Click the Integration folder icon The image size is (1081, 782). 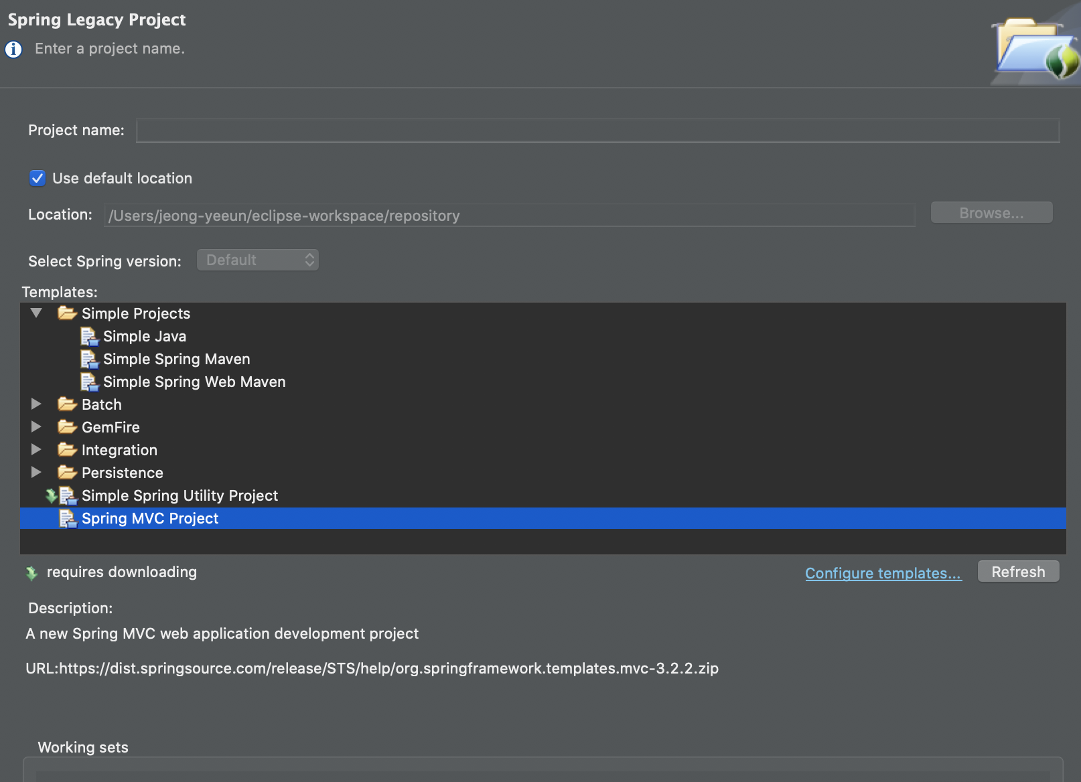(x=67, y=449)
